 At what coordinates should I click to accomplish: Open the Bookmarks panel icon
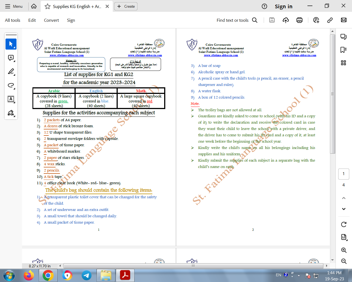(343, 50)
